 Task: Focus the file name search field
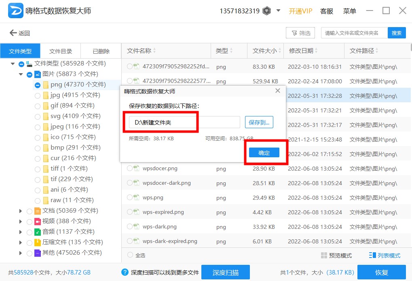pos(354,33)
